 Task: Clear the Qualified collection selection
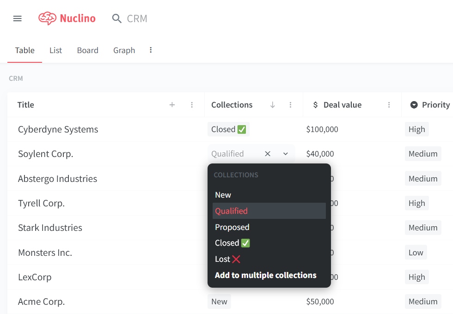point(268,154)
